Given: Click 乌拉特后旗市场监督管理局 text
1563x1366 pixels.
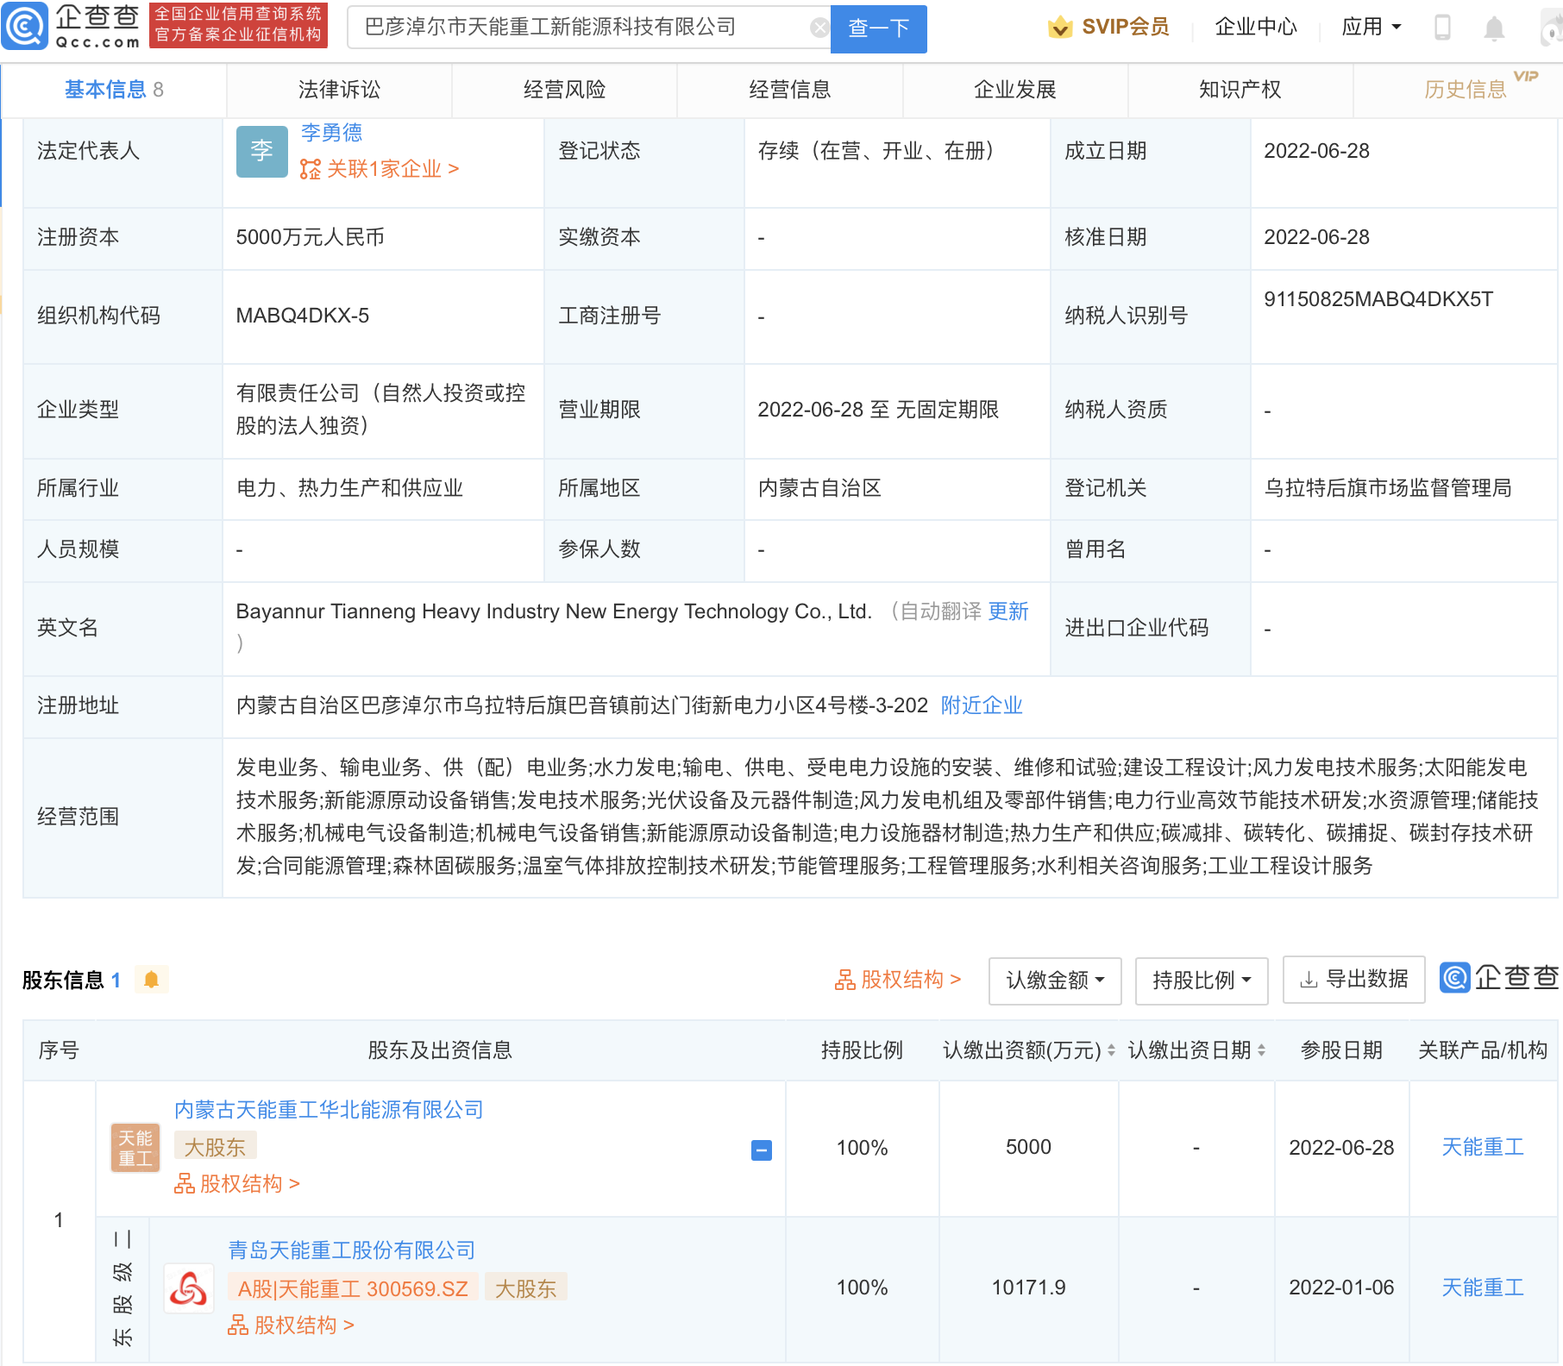Looking at the screenshot, I should pos(1387,488).
